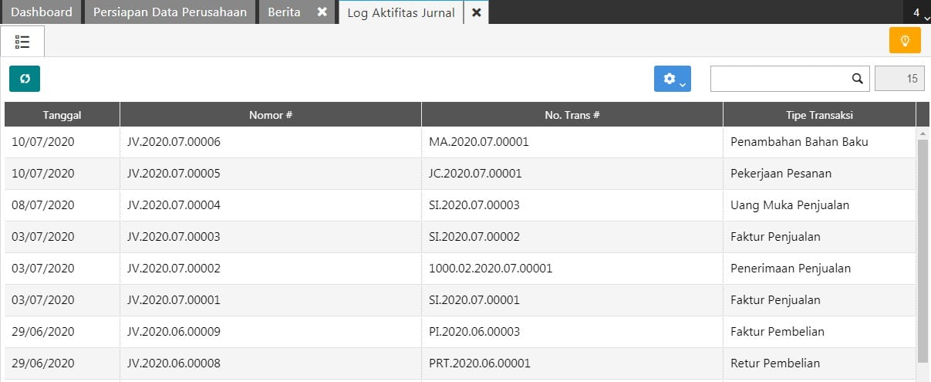Click the green refresh icon button
The height and width of the screenshot is (382, 931).
coord(25,79)
